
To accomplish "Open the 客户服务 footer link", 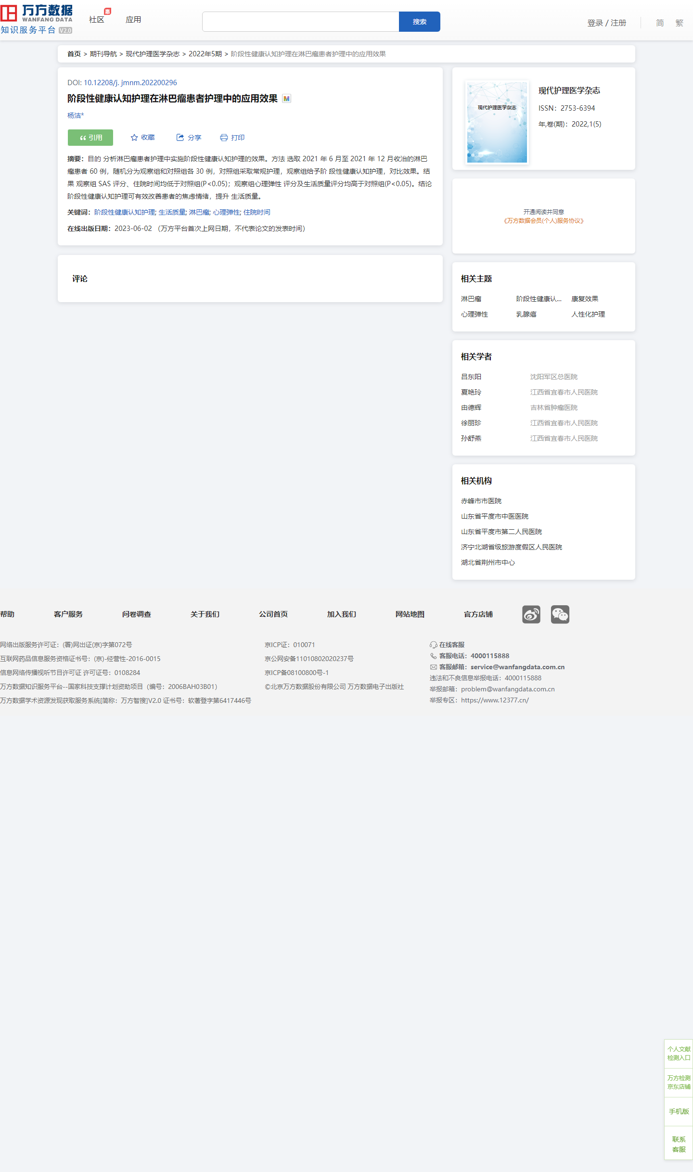I will pyautogui.click(x=68, y=614).
